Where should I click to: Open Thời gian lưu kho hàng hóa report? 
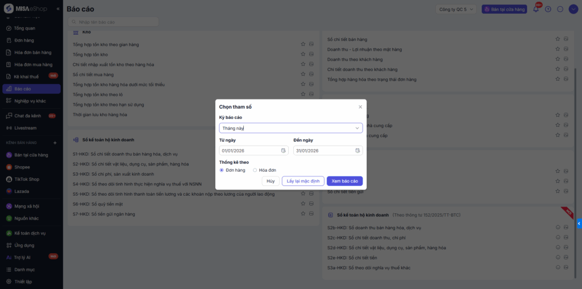coord(100,114)
